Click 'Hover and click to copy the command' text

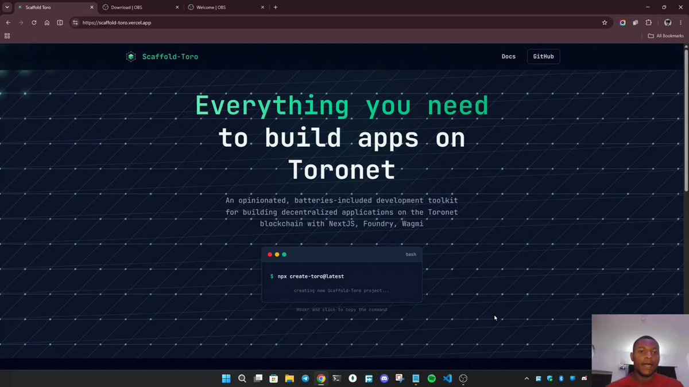[x=342, y=310]
